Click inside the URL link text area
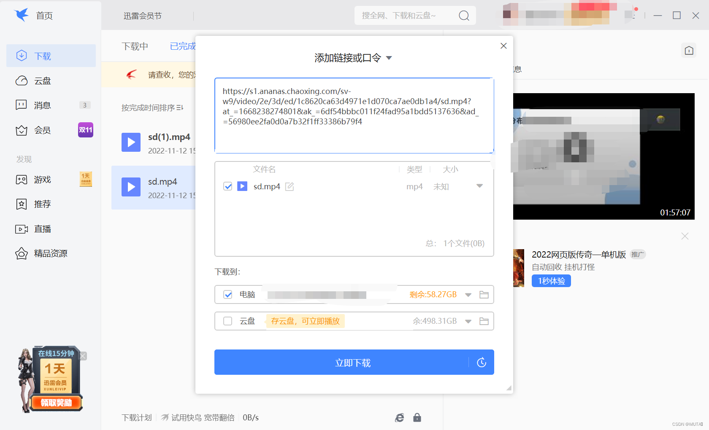709x430 pixels. pyautogui.click(x=354, y=116)
